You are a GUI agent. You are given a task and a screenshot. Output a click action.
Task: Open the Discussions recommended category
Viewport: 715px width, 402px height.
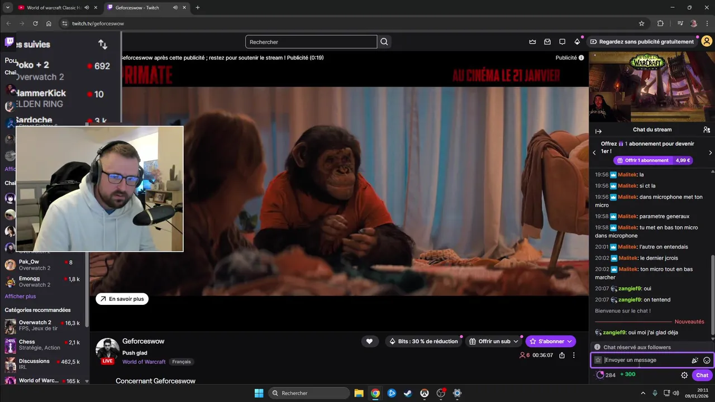(x=42, y=364)
